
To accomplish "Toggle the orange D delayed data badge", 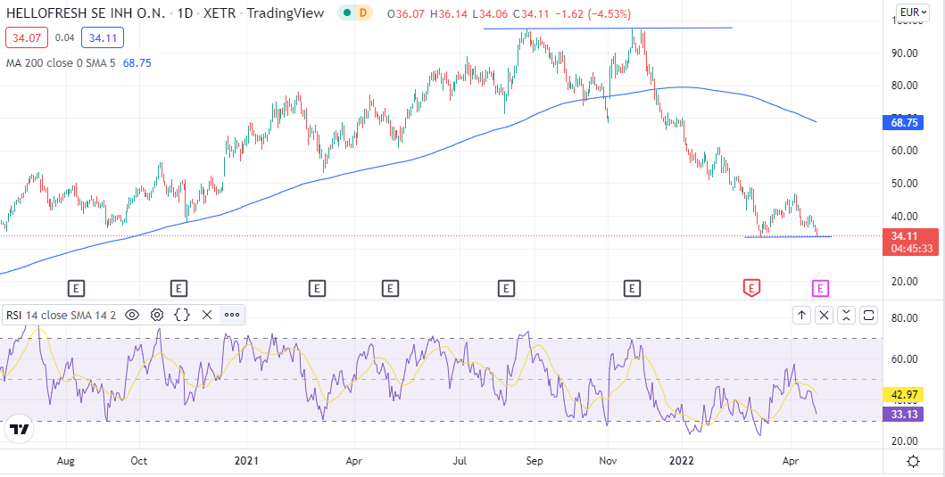I will tap(362, 13).
